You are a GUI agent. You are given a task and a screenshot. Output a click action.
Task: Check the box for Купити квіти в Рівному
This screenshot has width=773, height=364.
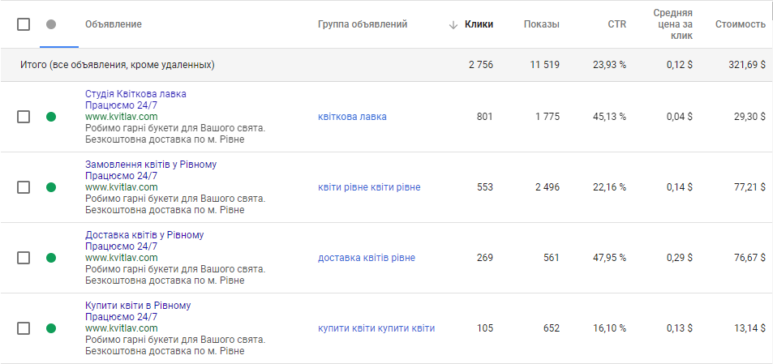tap(24, 328)
